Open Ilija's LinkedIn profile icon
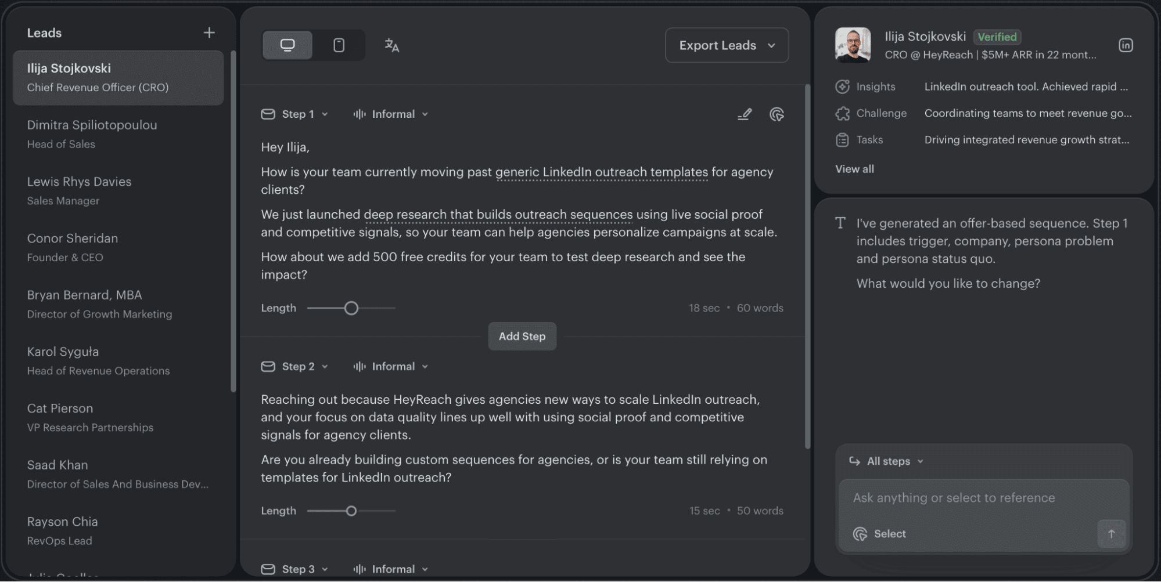 pos(1126,45)
